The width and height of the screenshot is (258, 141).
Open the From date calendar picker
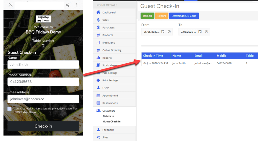163,32
